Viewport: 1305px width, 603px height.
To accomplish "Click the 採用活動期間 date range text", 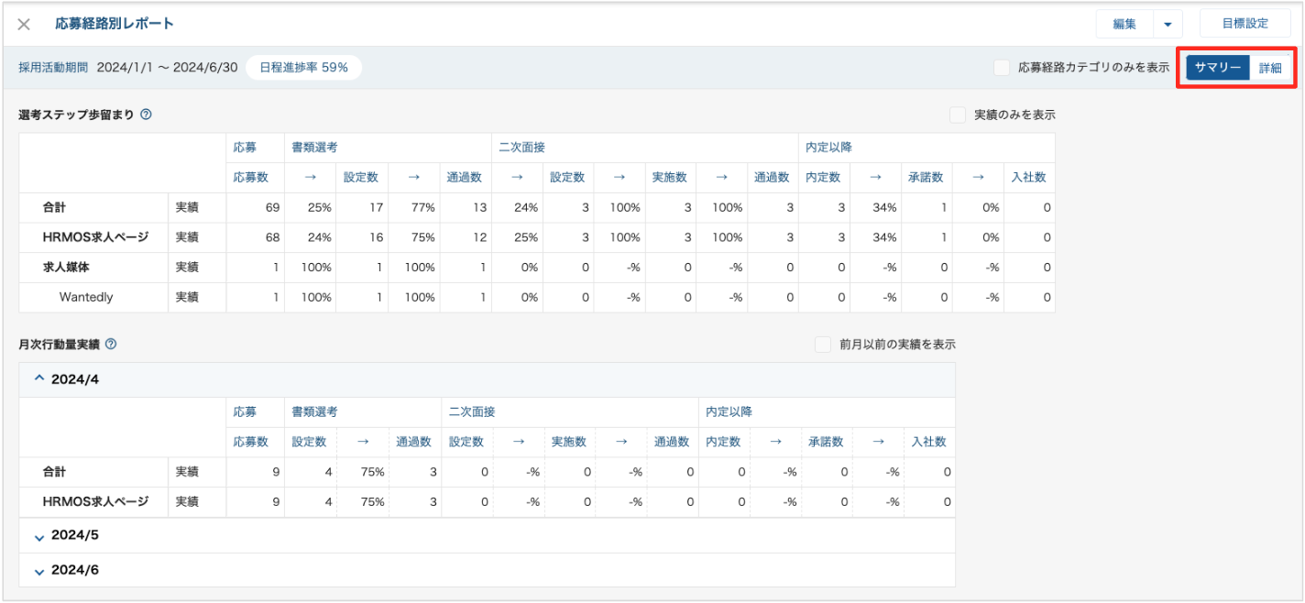I will [x=167, y=67].
